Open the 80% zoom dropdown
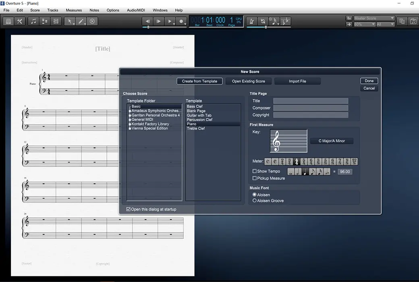This screenshot has width=419, height=282. tap(365, 24)
